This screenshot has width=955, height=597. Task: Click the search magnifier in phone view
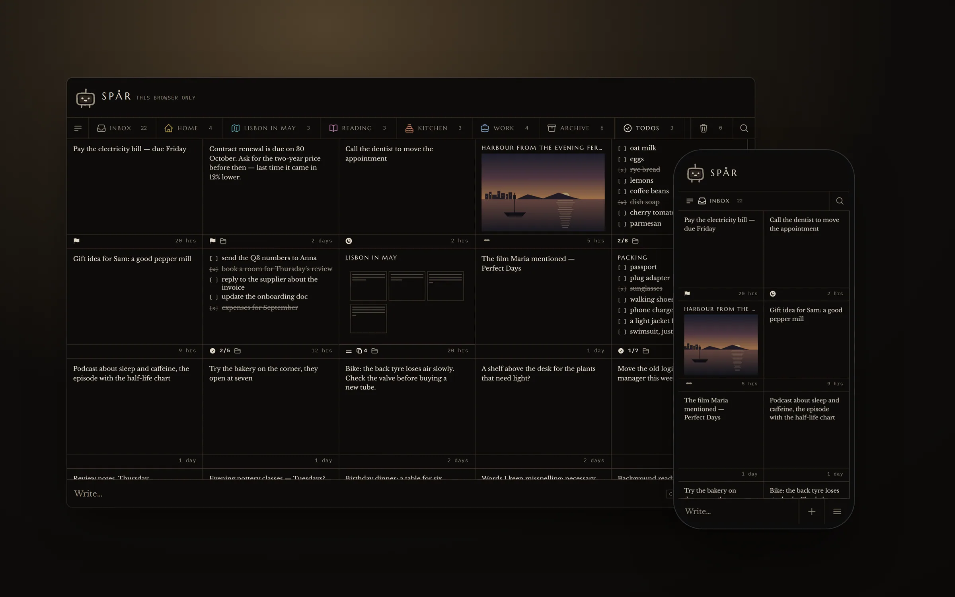pos(840,201)
